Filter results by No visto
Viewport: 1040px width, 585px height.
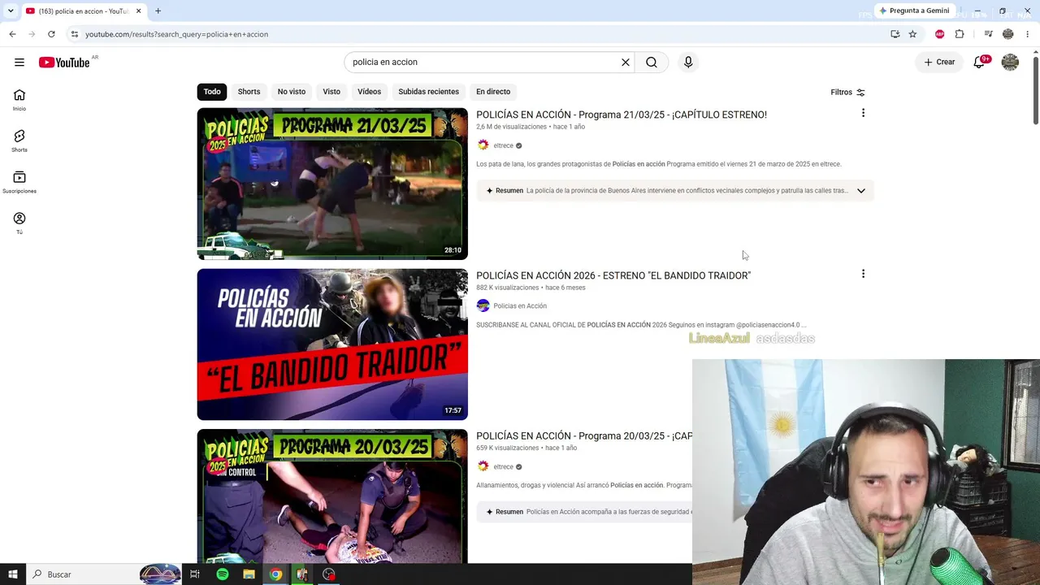pos(292,92)
